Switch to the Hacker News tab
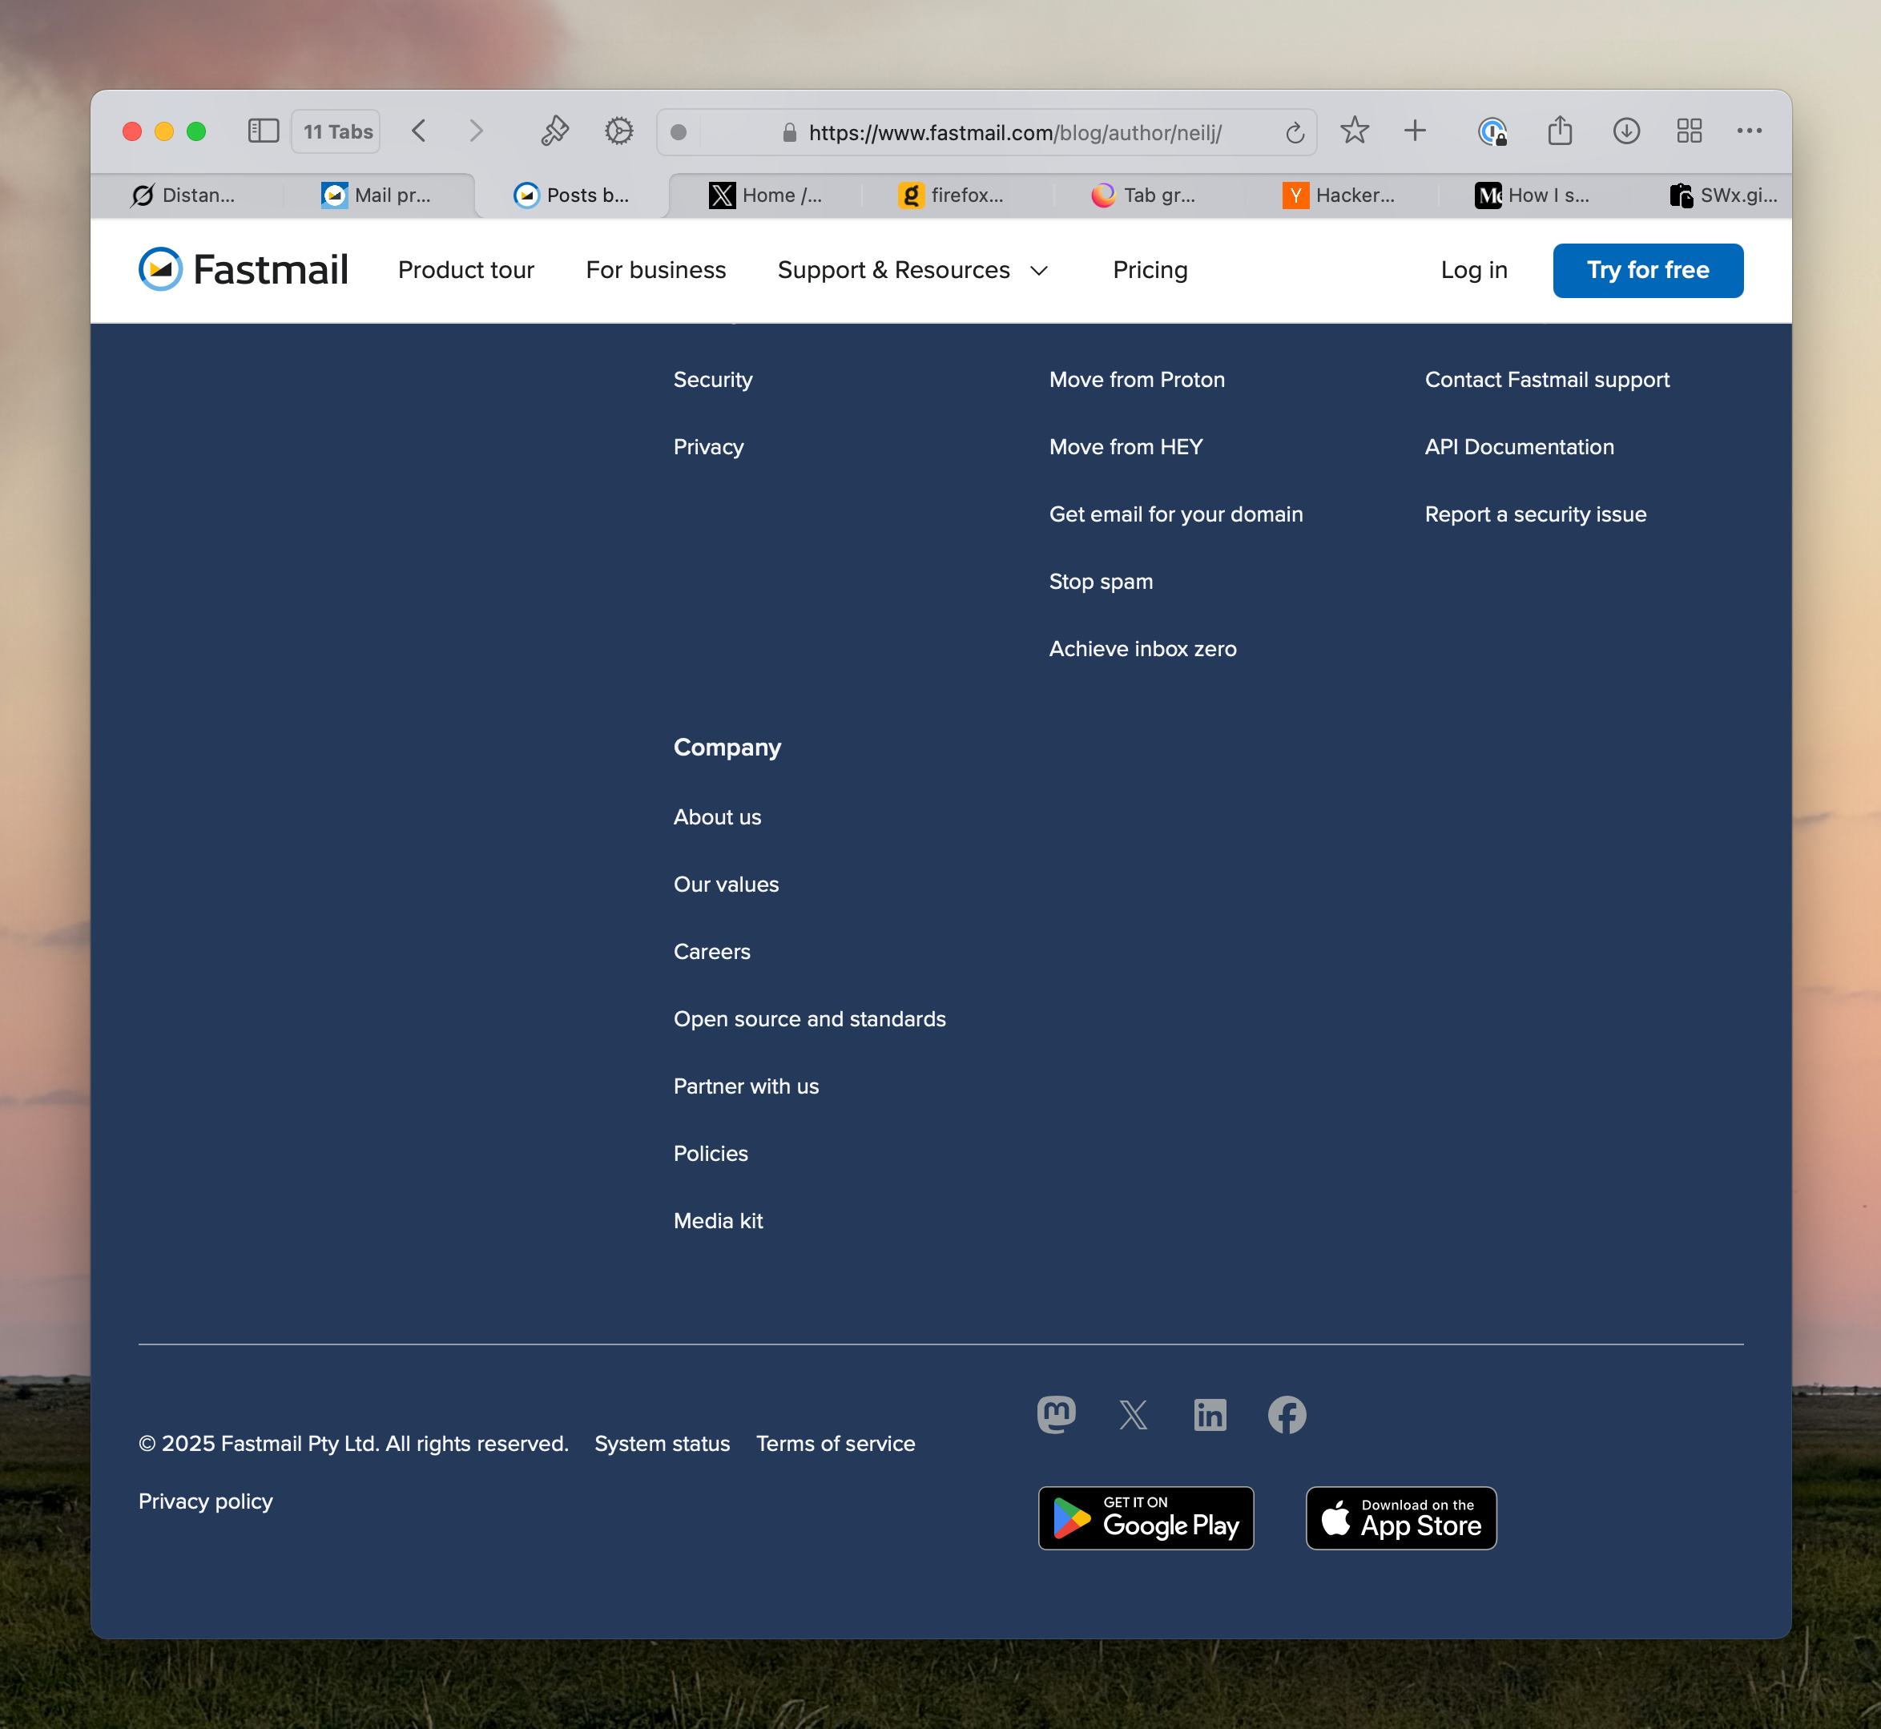The width and height of the screenshot is (1881, 1729). (1339, 195)
